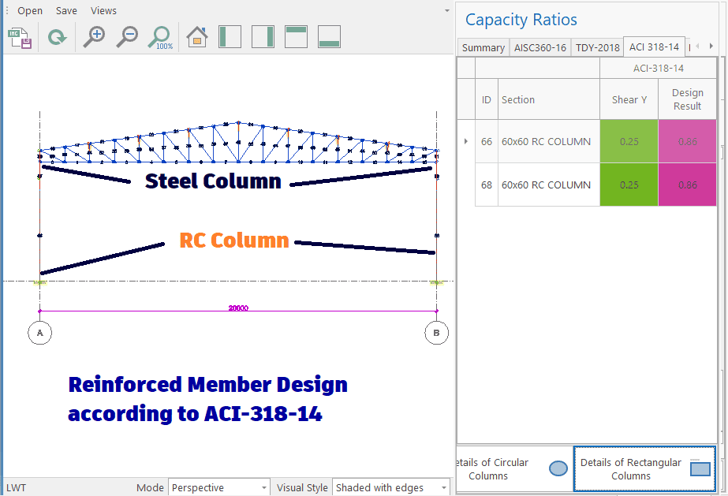Expand row 66 with the row arrow
Viewport: 728px width, 496px height.
pyautogui.click(x=465, y=142)
